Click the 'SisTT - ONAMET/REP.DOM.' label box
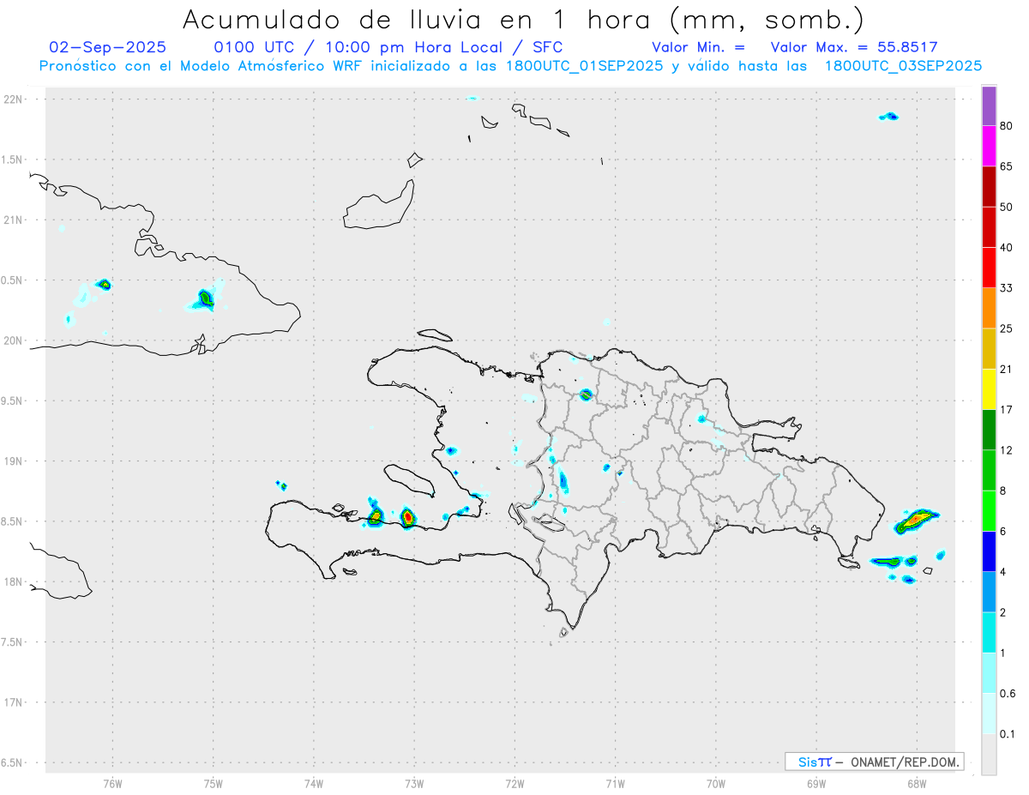Image resolution: width=1029 pixels, height=795 pixels. [874, 762]
